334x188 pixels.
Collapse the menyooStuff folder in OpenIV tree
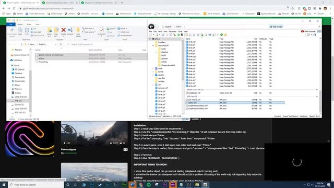[153, 45]
